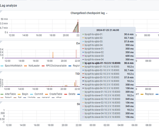159x128 pixels.
Task: Click the info corner icon of the second panel
Action: [x=1, y=41]
